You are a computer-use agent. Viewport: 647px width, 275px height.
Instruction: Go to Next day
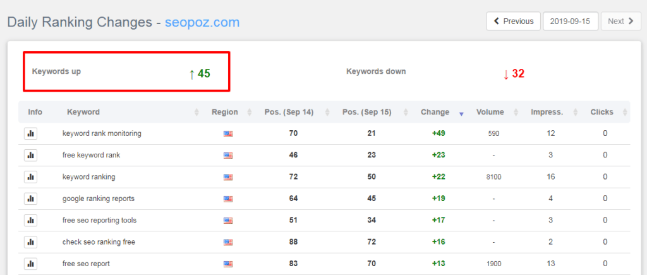[621, 21]
